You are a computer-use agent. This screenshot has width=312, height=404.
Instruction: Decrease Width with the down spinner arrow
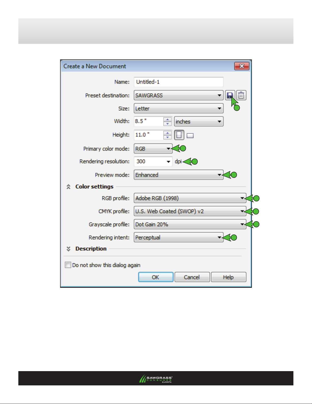(168, 124)
